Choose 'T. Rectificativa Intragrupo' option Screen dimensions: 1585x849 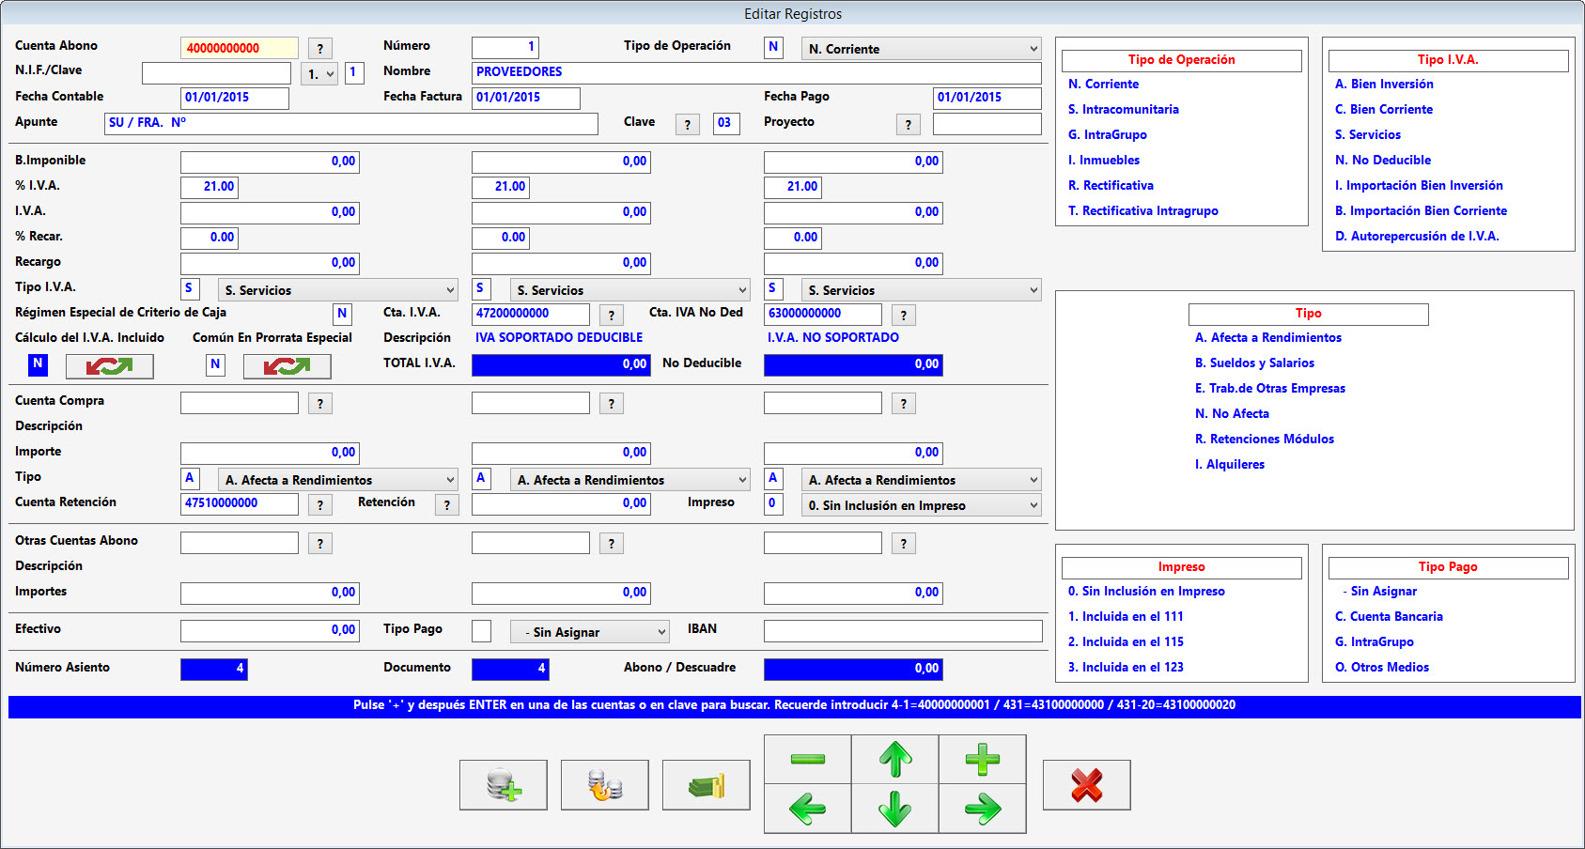1142,210
